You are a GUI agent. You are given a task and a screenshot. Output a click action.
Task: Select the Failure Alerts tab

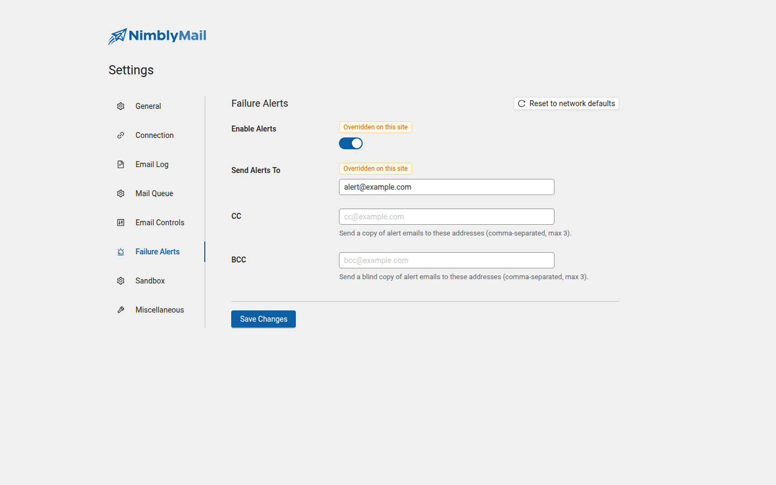click(156, 252)
